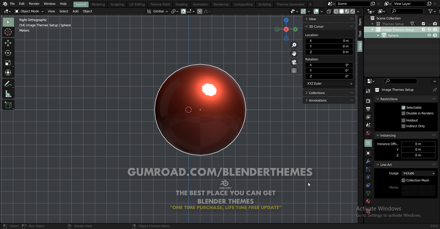Open the viewport Add menu
The image size is (440, 229).
coord(75,11)
